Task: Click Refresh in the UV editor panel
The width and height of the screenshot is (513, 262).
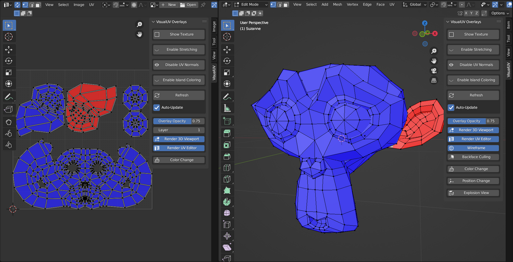Action: [x=179, y=96]
